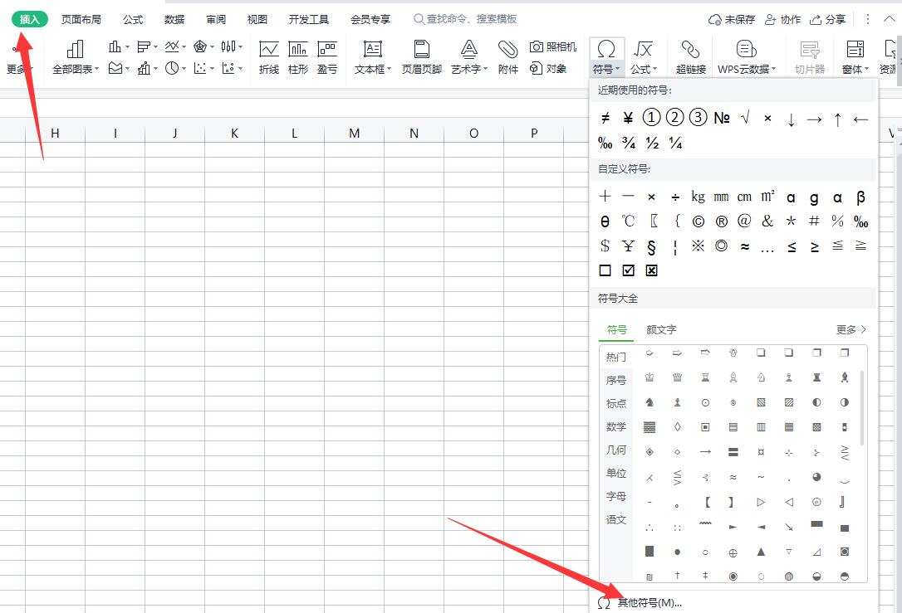This screenshot has width=902, height=613.
Task: Insert the crossed box ☒ symbol
Action: tap(652, 270)
